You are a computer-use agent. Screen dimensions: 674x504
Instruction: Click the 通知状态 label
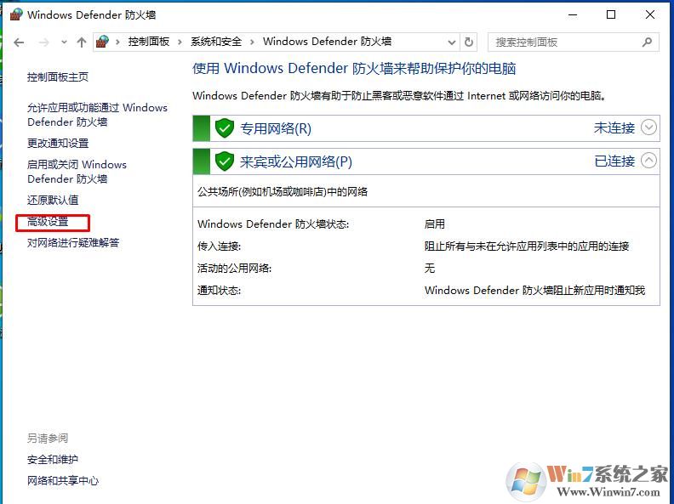tap(219, 291)
